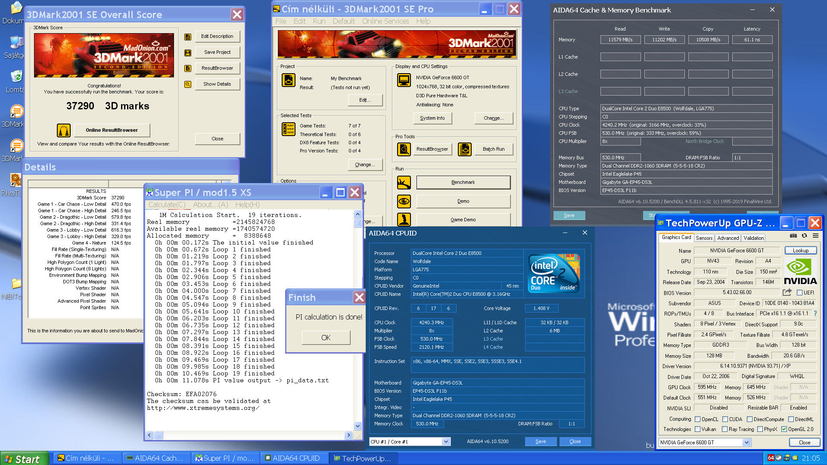Image resolution: width=827 pixels, height=465 pixels.
Task: Click Save in AIDA64 CPUID window
Action: pos(541,442)
